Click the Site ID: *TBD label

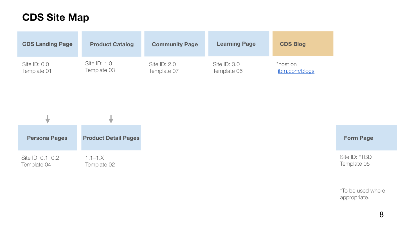[355, 157]
